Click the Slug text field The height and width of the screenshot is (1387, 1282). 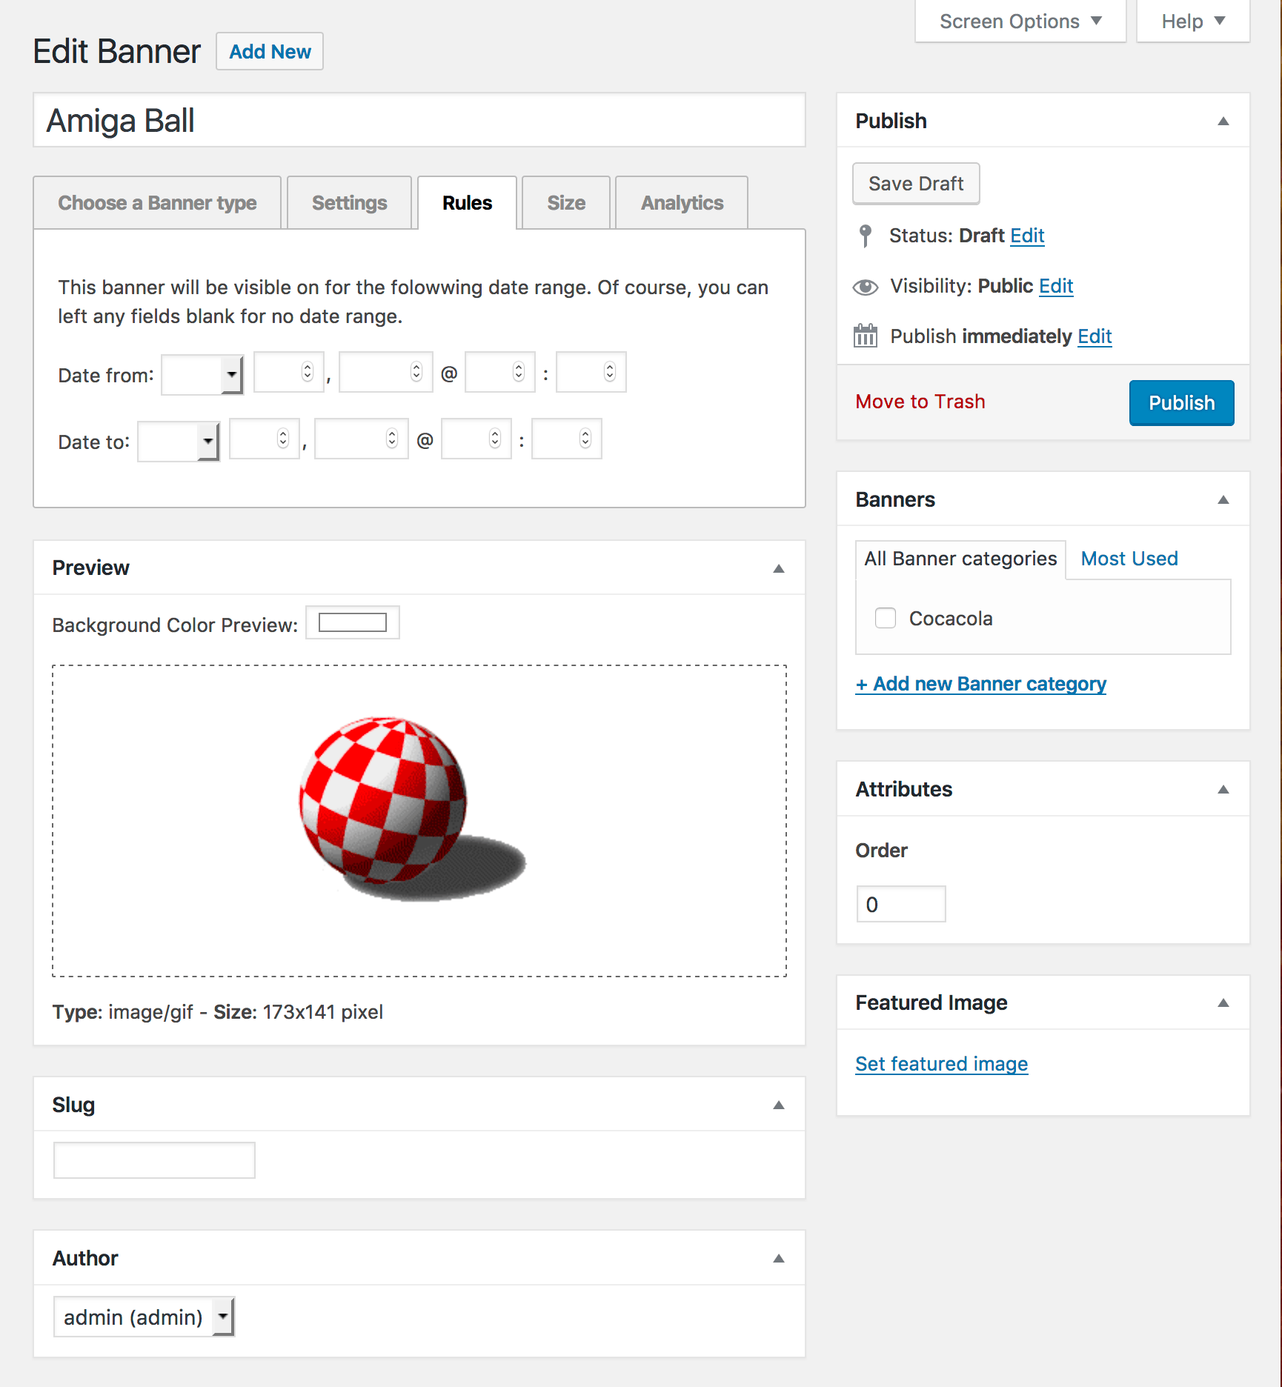pyautogui.click(x=154, y=1160)
